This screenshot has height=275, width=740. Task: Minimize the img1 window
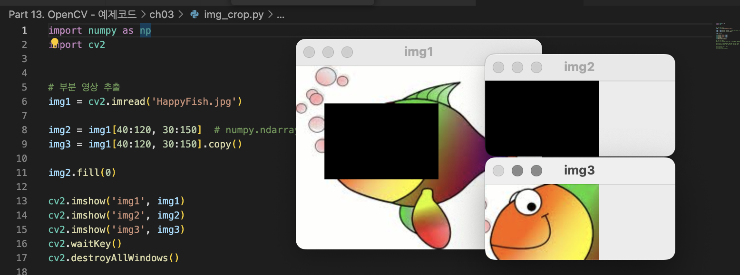328,52
